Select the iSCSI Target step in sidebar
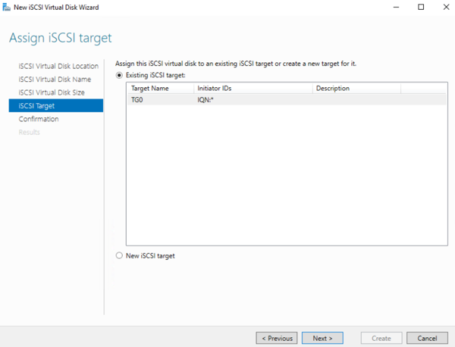 click(x=56, y=105)
